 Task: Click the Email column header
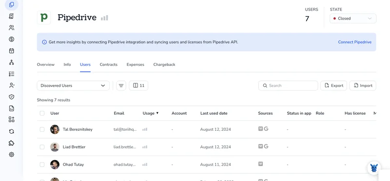tap(119, 113)
